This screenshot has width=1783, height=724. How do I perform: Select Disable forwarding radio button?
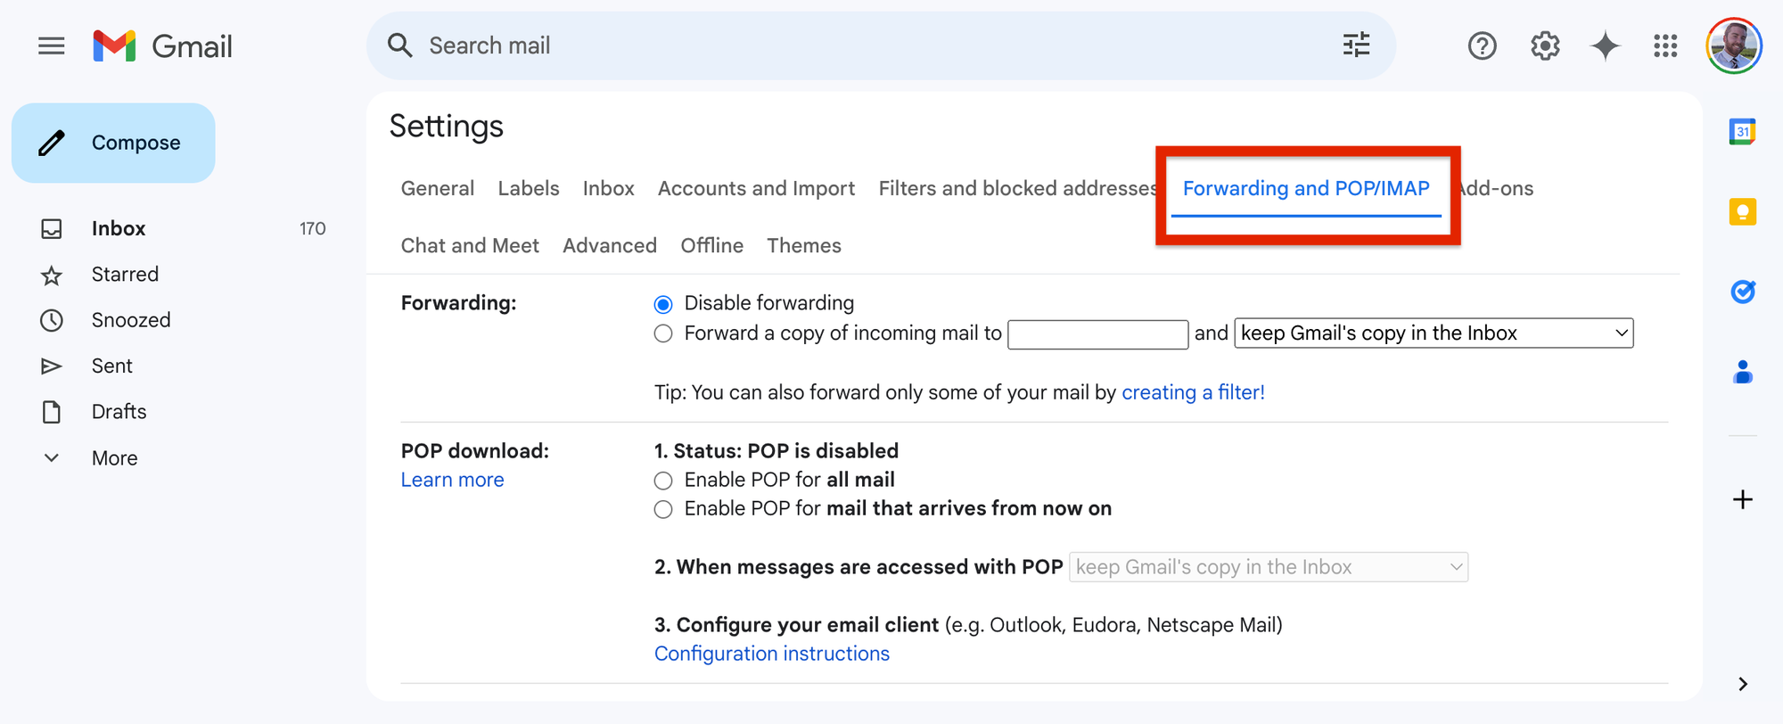pyautogui.click(x=663, y=304)
